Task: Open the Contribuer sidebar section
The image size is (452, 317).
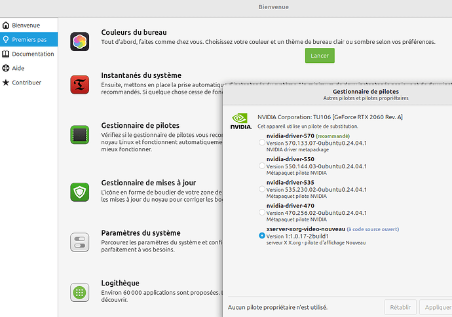Action: click(x=29, y=83)
